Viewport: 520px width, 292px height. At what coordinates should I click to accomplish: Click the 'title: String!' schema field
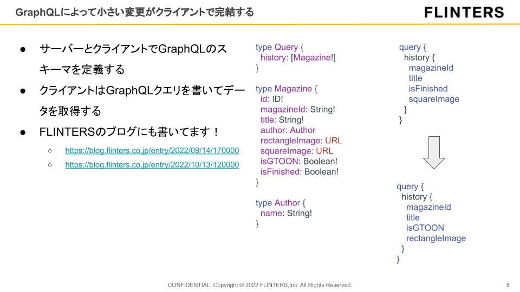[x=282, y=120]
